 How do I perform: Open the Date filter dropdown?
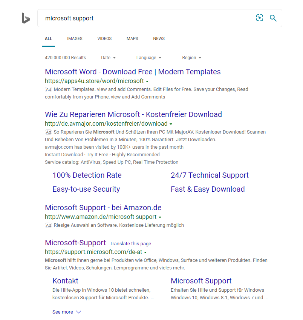point(109,58)
